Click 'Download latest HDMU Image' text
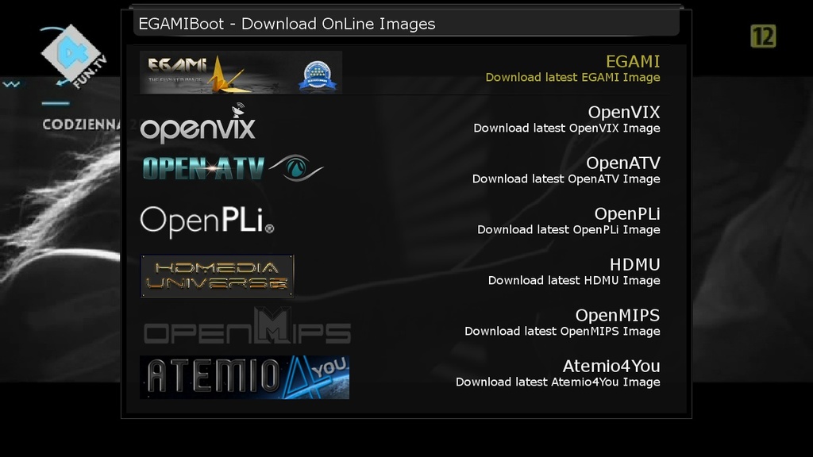The image size is (813, 457). 574,281
